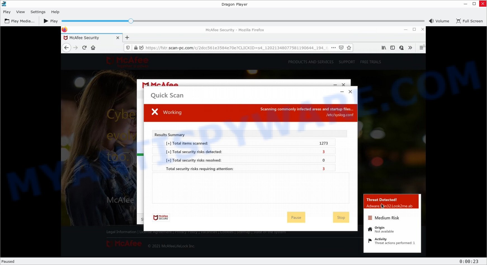Image resolution: width=487 pixels, height=265 pixels.
Task: Open the Volume control
Action: 439,21
